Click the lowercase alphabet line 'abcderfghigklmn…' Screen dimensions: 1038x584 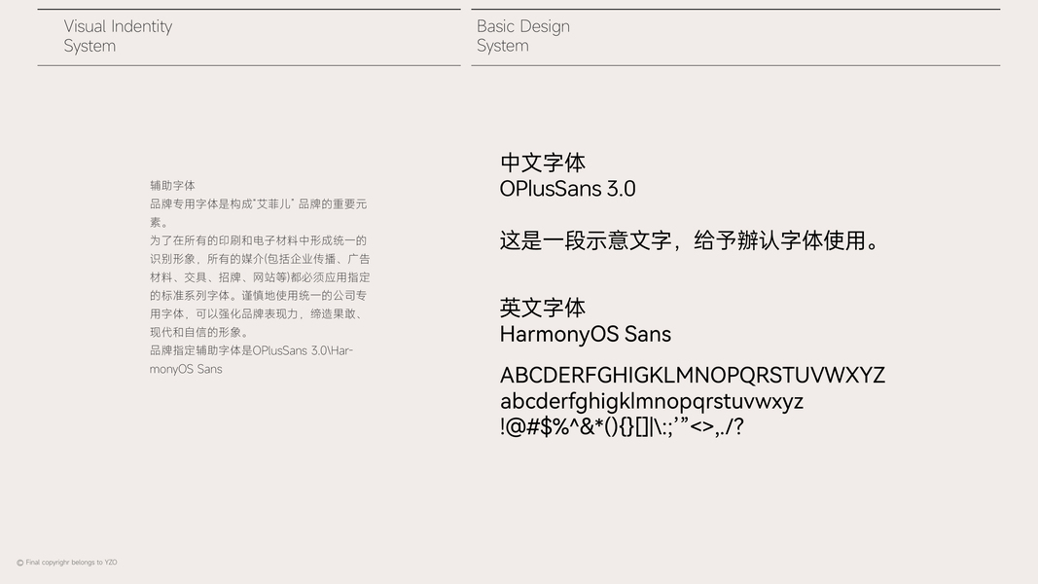click(x=652, y=401)
